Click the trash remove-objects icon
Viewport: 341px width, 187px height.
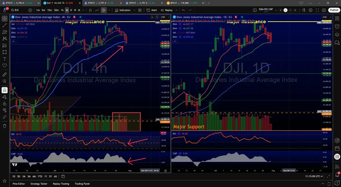(x=5, y=126)
